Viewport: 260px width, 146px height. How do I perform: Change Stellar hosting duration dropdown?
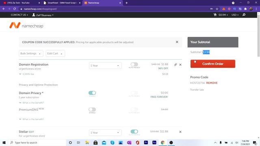point(105,133)
